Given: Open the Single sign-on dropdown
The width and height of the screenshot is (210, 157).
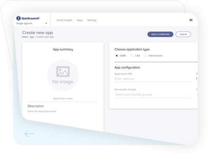Looking at the screenshot, I should pos(32,23).
